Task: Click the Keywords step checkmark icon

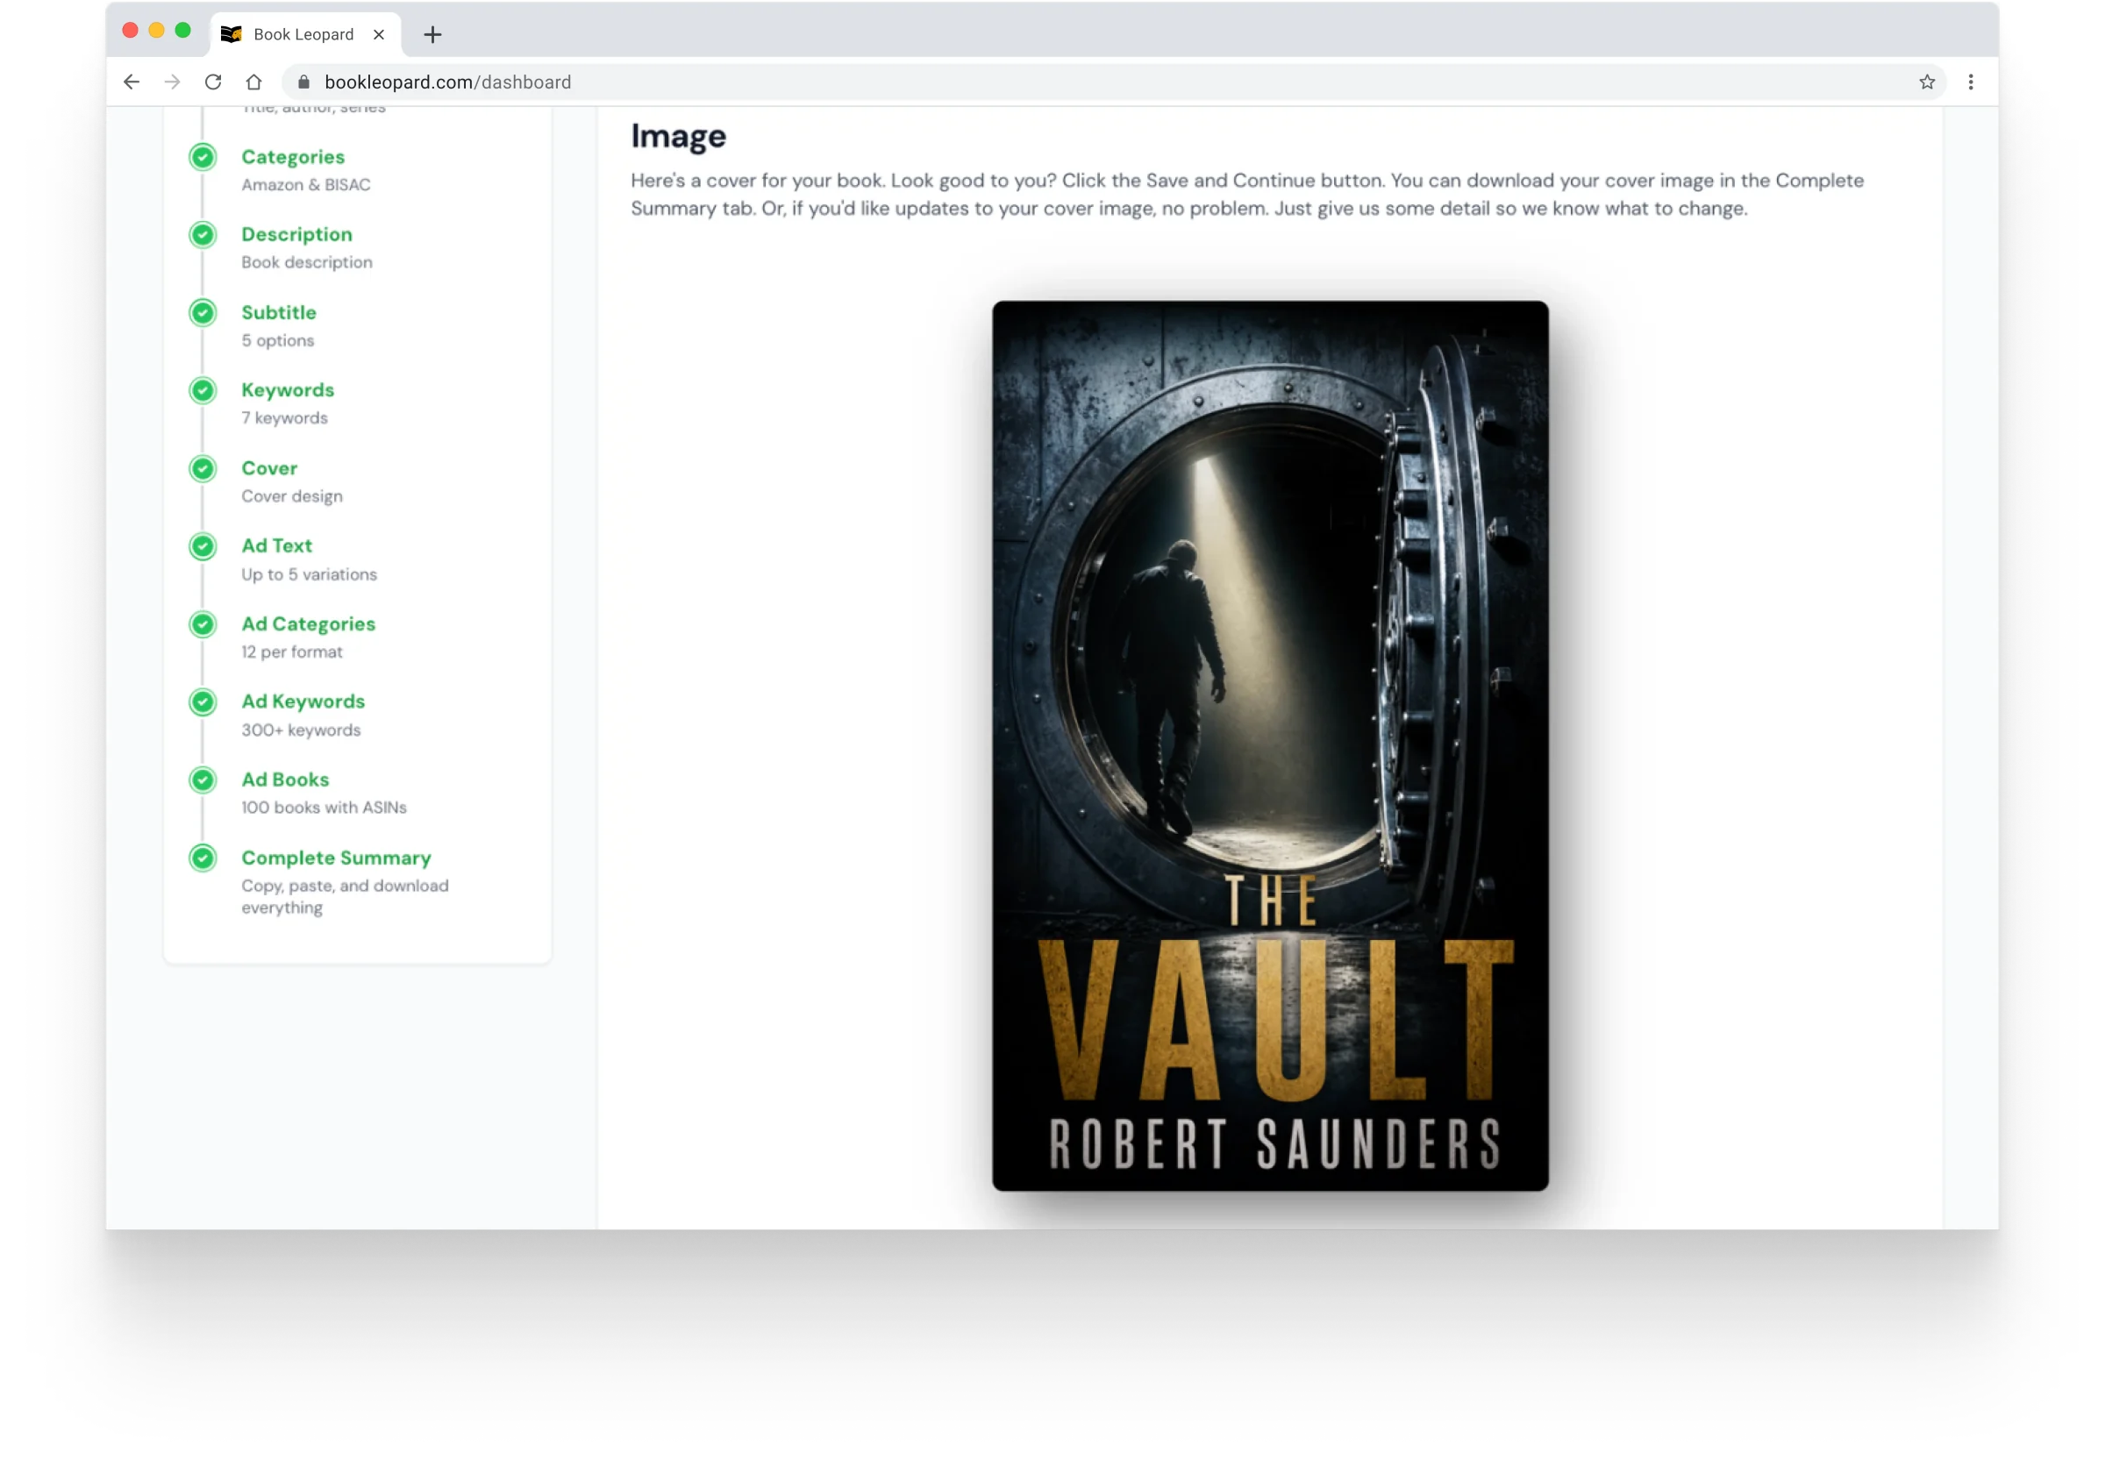Action: click(x=203, y=391)
